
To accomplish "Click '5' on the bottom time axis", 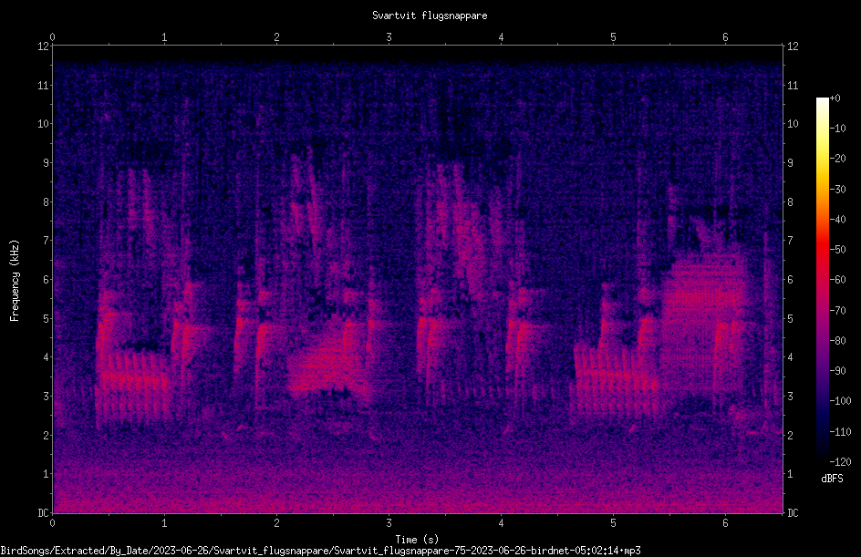I will (613, 523).
